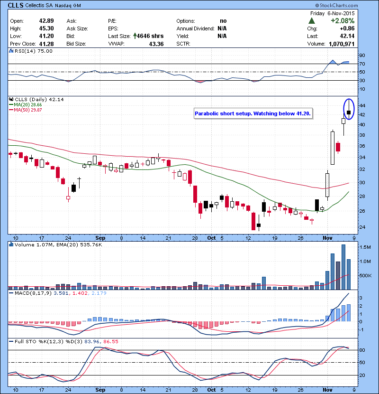Click the Chg value +0.86
The image size is (379, 394).
pyautogui.click(x=347, y=28)
